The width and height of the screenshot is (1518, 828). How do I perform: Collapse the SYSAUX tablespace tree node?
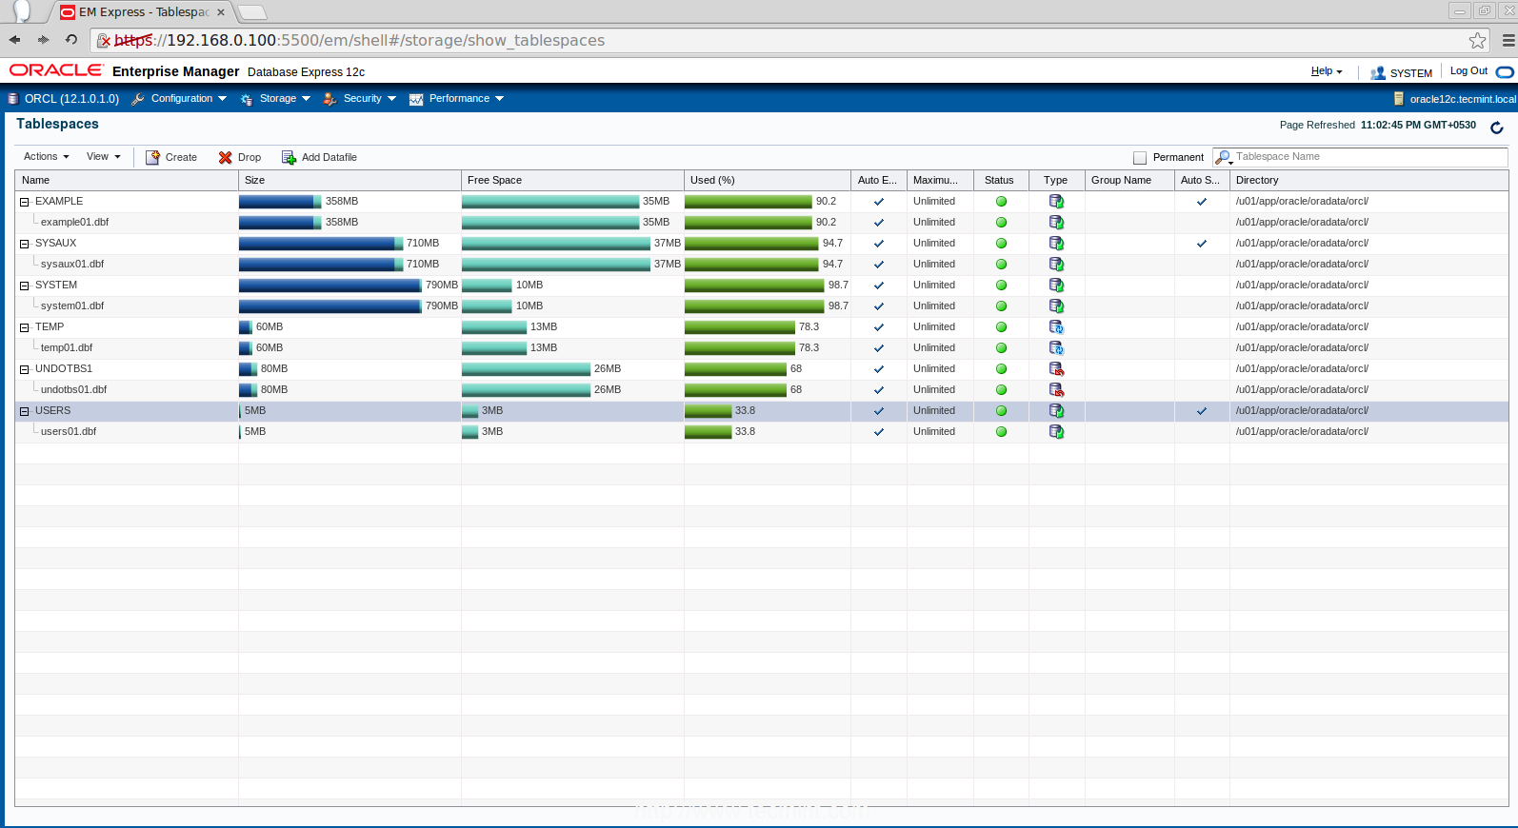pos(25,244)
